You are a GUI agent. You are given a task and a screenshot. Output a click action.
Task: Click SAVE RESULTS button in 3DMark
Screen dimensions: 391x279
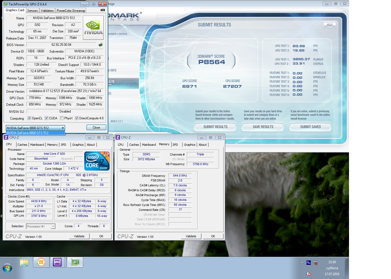(263, 127)
